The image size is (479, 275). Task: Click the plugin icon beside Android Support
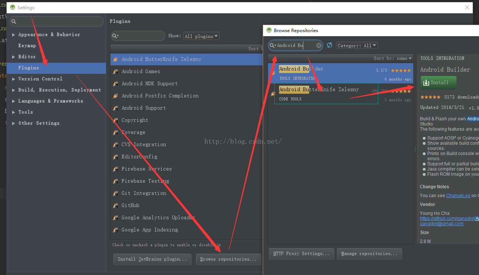[116, 108]
